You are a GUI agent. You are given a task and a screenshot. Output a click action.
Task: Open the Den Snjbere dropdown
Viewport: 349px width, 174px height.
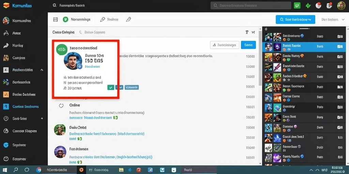click(x=333, y=19)
